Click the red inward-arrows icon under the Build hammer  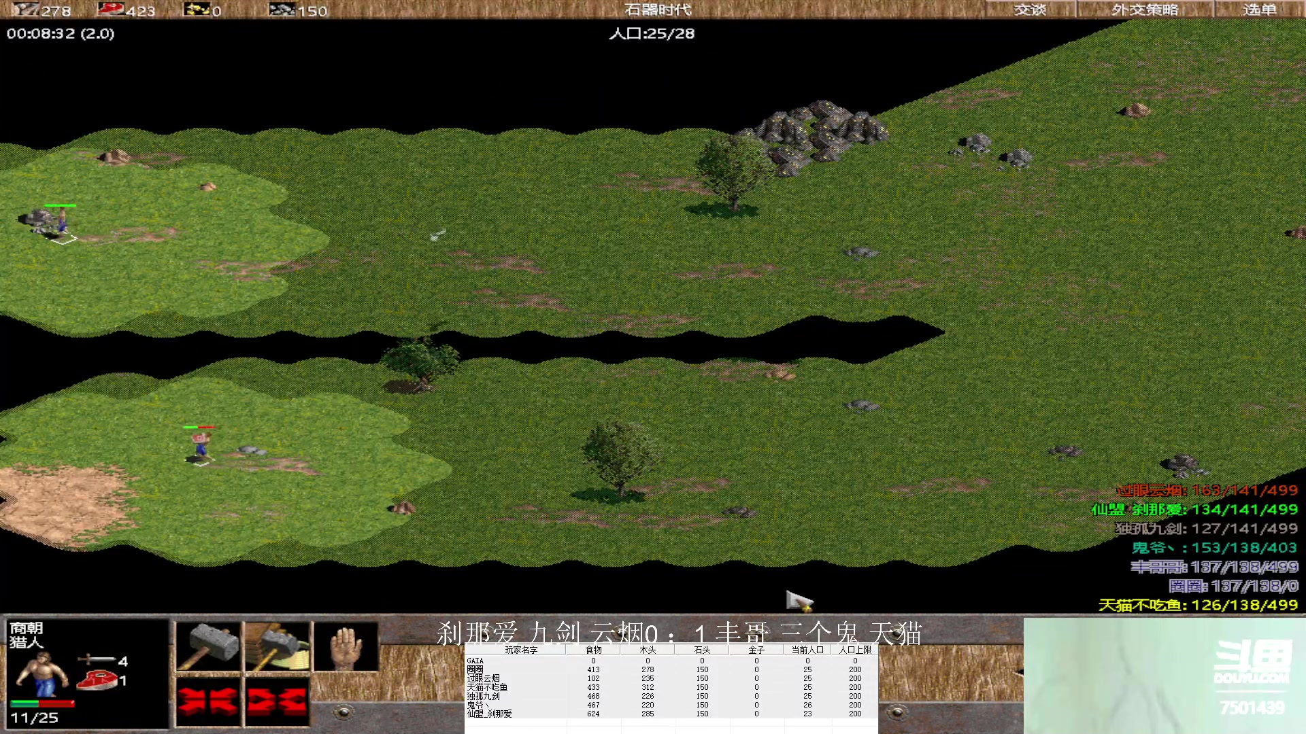tap(208, 701)
